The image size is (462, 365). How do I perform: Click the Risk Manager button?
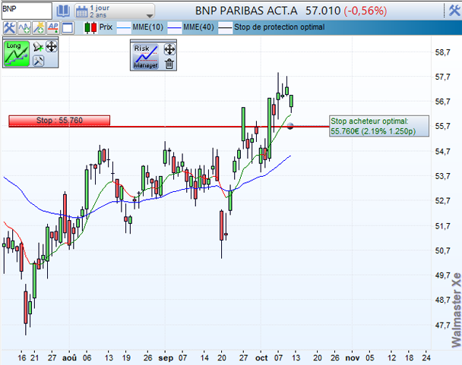146,56
